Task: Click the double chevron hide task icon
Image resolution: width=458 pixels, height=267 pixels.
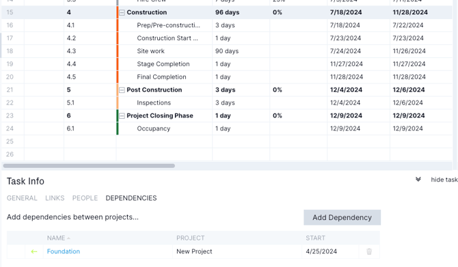Action: [418, 179]
